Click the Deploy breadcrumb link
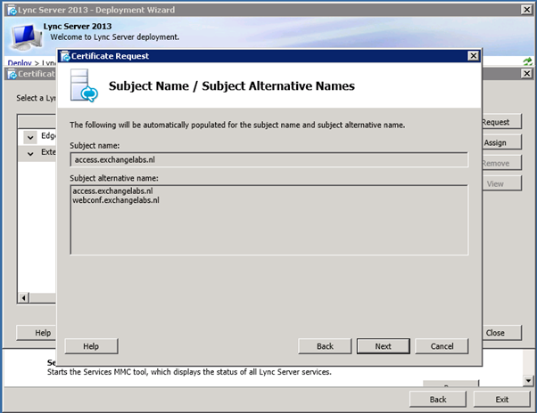537x413 pixels. point(19,63)
